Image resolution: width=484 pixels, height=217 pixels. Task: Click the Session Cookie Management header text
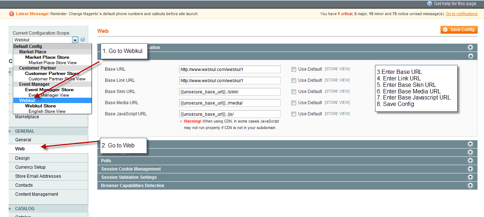point(131,169)
